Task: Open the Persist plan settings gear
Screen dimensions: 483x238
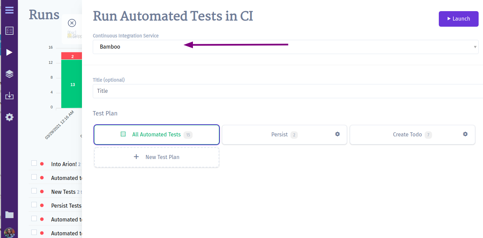Action: [337, 134]
